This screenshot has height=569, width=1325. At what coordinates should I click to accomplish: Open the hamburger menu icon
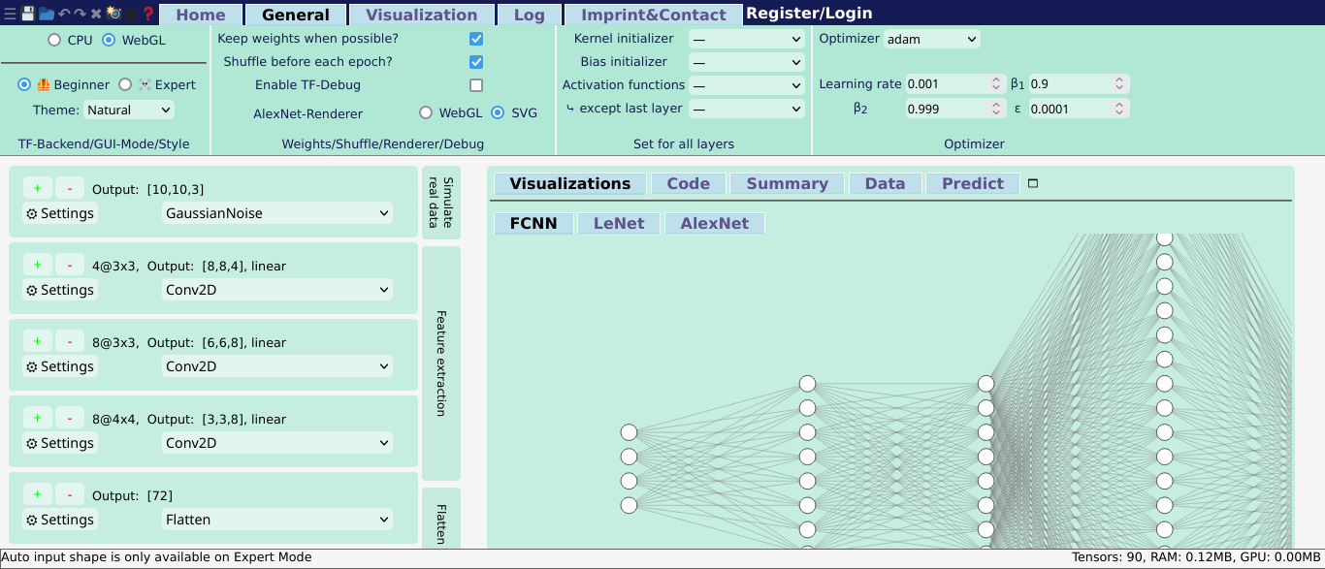pos(10,14)
